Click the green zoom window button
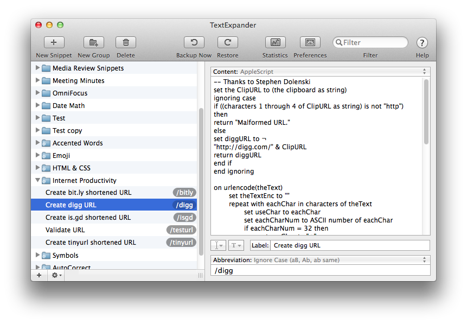The width and height of the screenshot is (467, 324). coord(60,25)
